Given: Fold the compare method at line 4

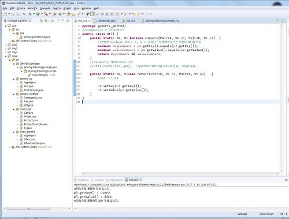Looking at the screenshot, I should pos(81,38).
